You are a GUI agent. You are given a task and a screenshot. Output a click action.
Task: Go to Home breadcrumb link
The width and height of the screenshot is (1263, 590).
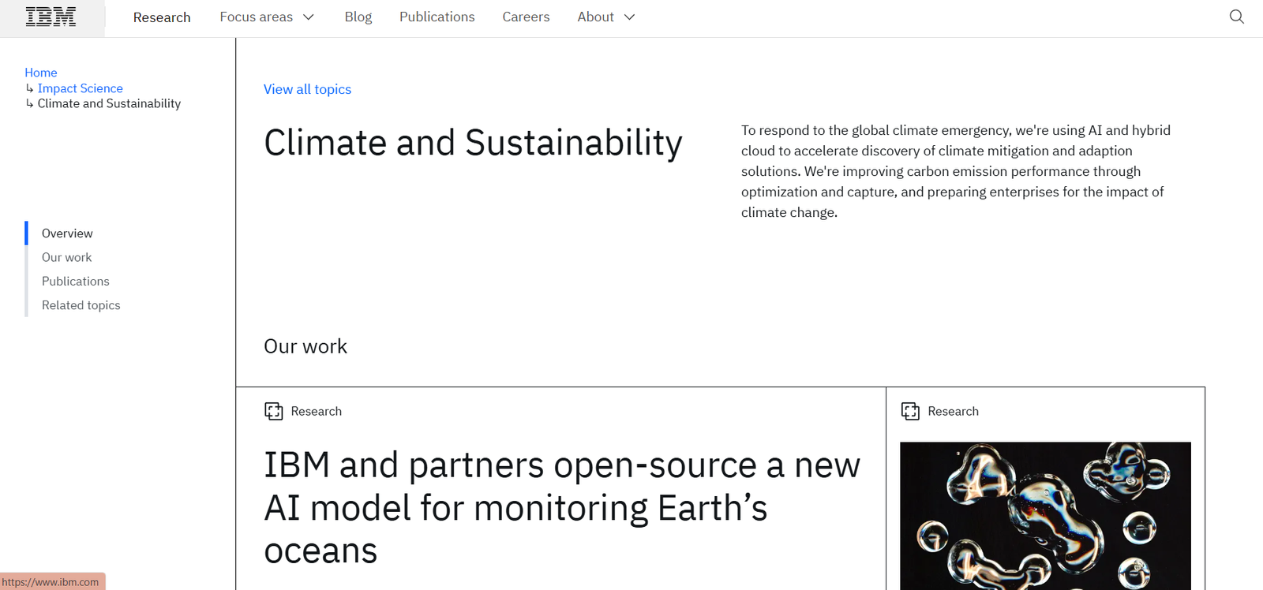[41, 73]
